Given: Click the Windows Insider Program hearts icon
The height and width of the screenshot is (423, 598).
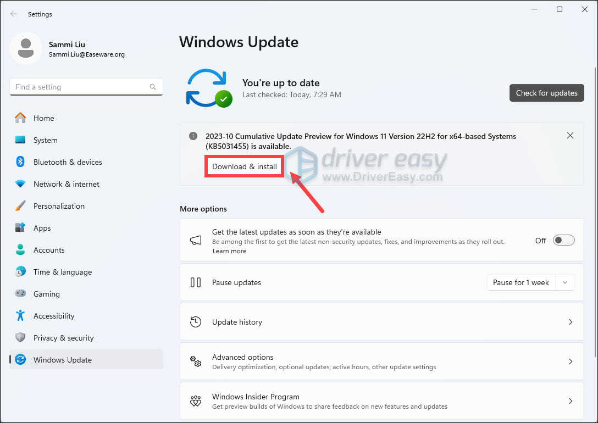Looking at the screenshot, I should point(196,401).
